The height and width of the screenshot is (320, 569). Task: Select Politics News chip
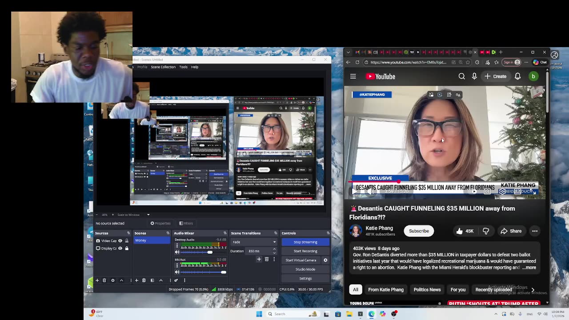coord(427,290)
